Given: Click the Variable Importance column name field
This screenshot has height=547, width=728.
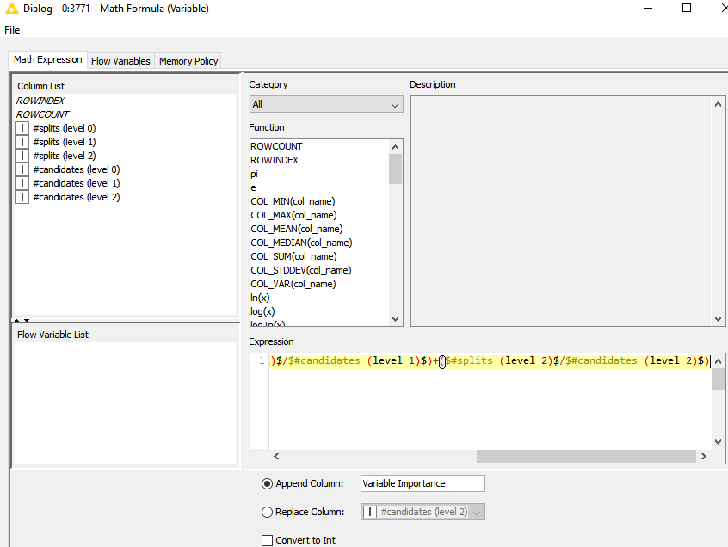Looking at the screenshot, I should point(423,483).
